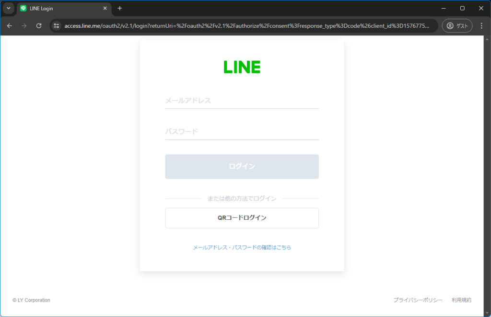Choose QRコードログイン button
Screen dimensions: 491x317
pos(242,218)
